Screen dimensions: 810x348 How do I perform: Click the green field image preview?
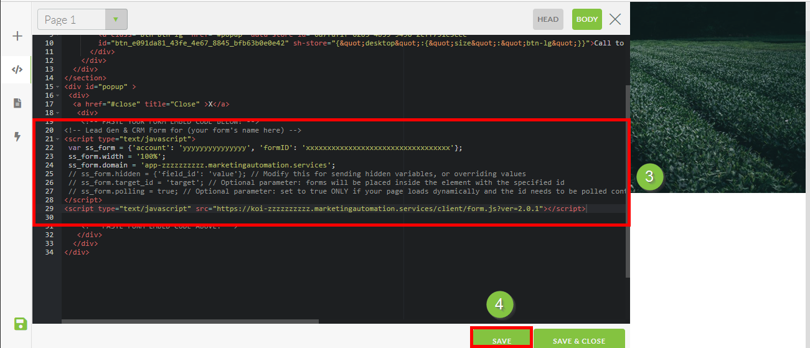point(720,93)
